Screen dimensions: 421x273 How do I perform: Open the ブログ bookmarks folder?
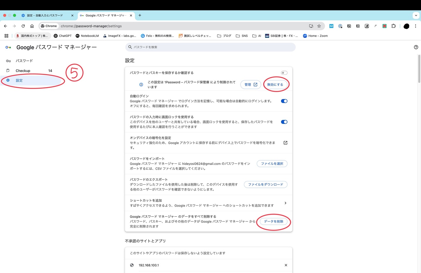click(224, 36)
